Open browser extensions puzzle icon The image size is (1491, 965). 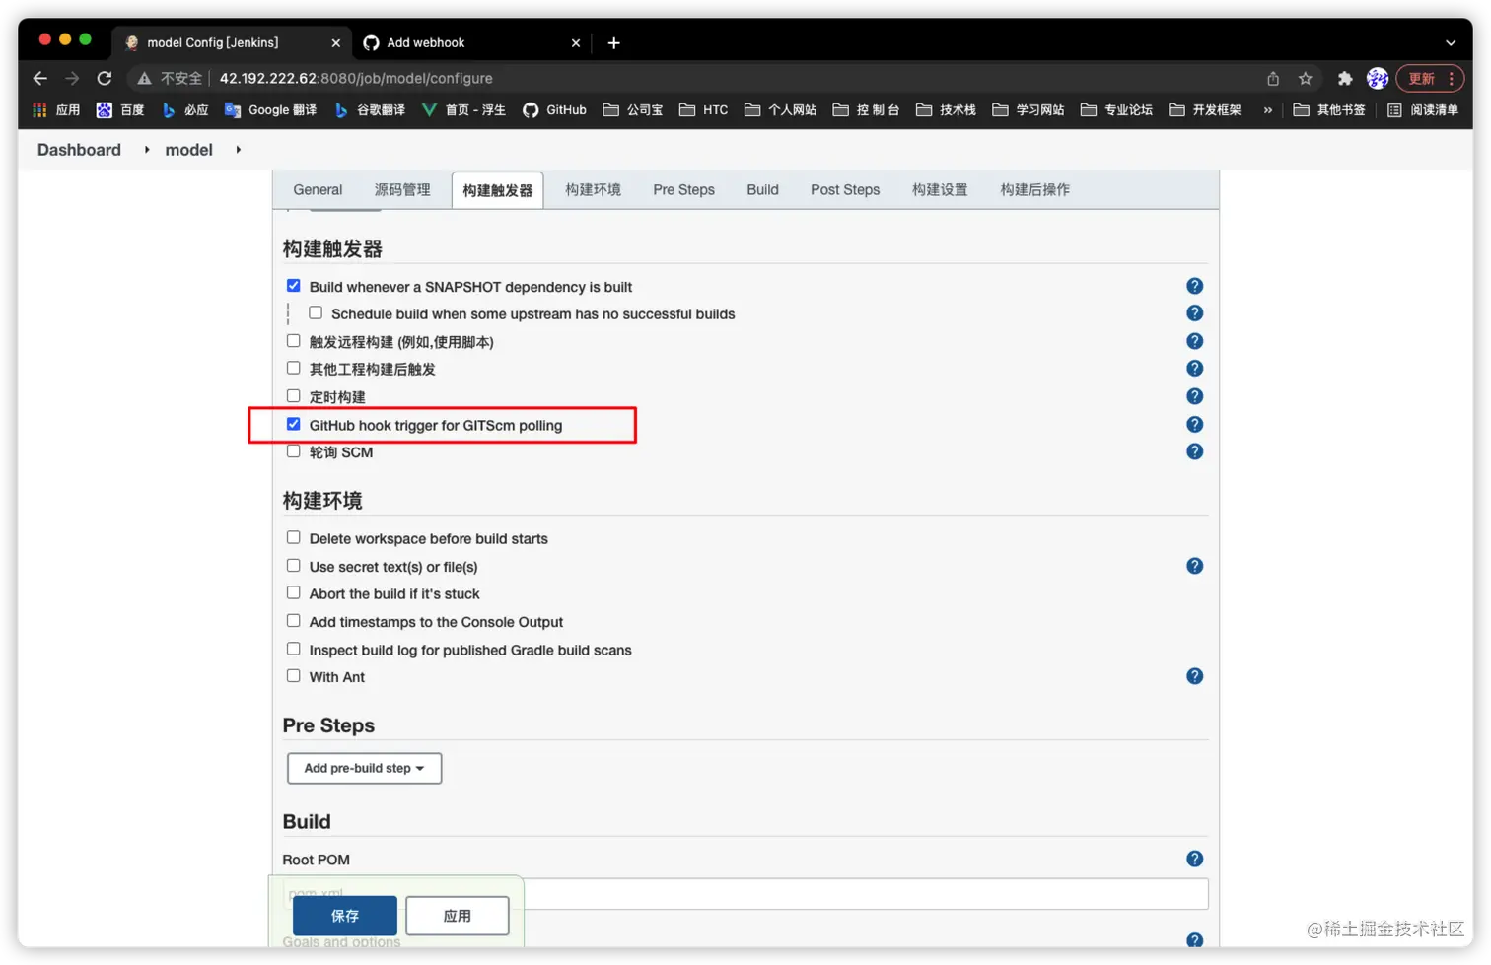click(x=1344, y=78)
